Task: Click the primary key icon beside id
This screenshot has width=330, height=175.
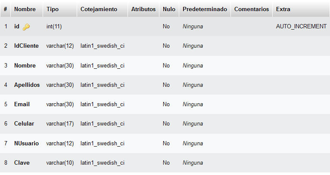Action: pos(26,27)
